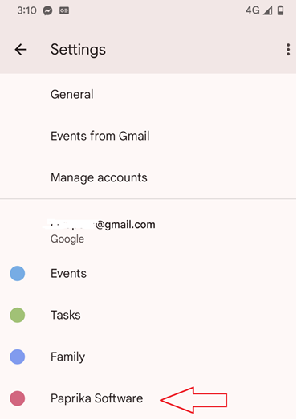
Task: Tap the green Tasks color dot
Action: [18, 315]
